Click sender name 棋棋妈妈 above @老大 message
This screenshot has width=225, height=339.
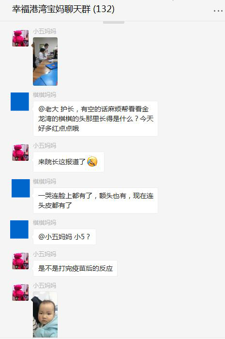(x=45, y=95)
